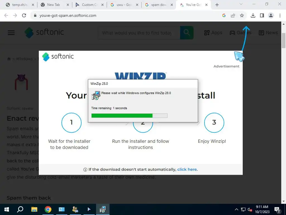This screenshot has width=286, height=215.
Task: Click the step 3 circle
Action: click(x=214, y=123)
